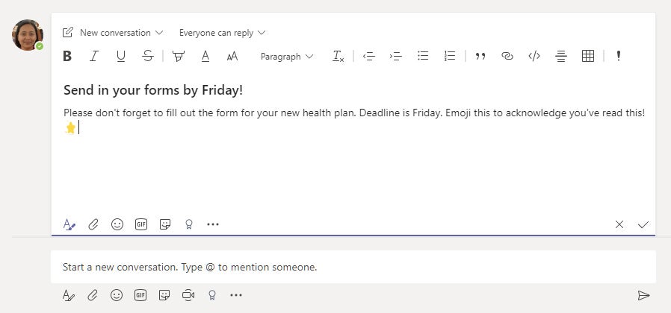The height and width of the screenshot is (313, 671).
Task: Insert a code snippet
Action: point(534,56)
